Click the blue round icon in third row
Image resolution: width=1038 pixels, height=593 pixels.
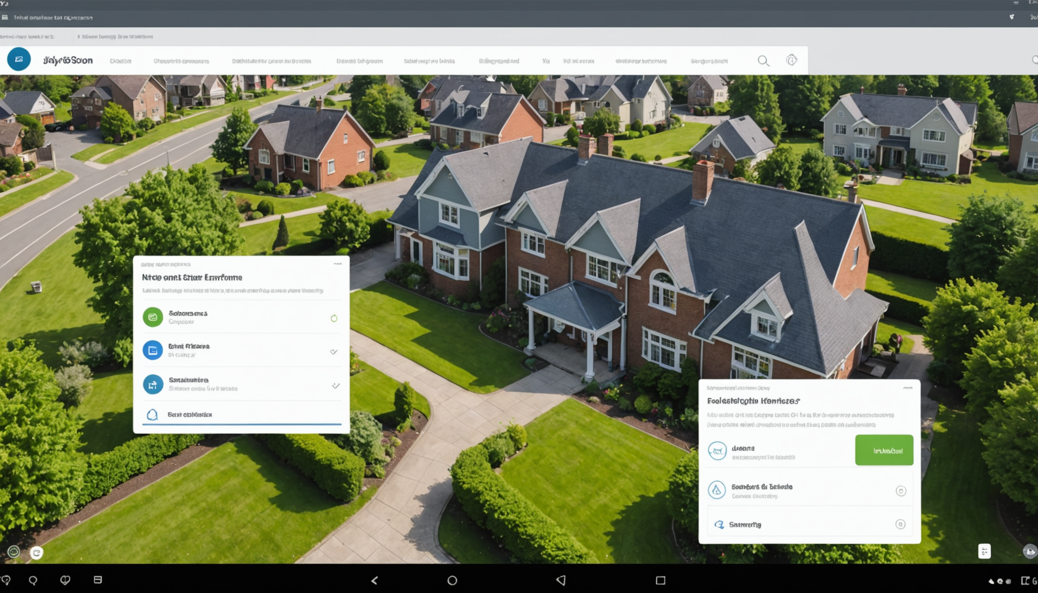pos(153,385)
